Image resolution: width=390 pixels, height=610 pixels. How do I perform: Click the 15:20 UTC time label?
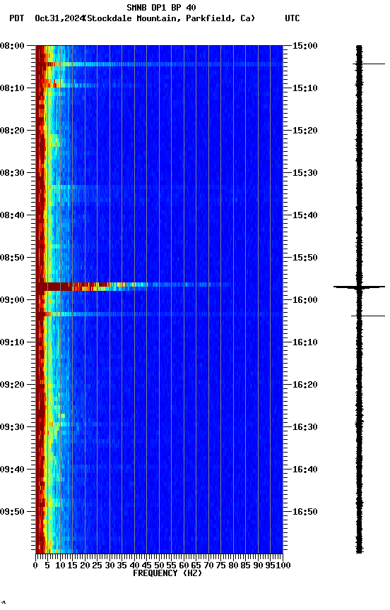point(305,131)
